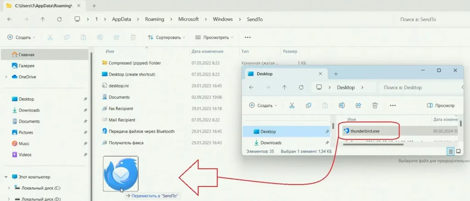Select AppData in the breadcrumb path

[x=121, y=19]
